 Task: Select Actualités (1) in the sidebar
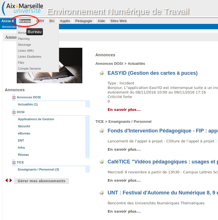click(x=28, y=104)
